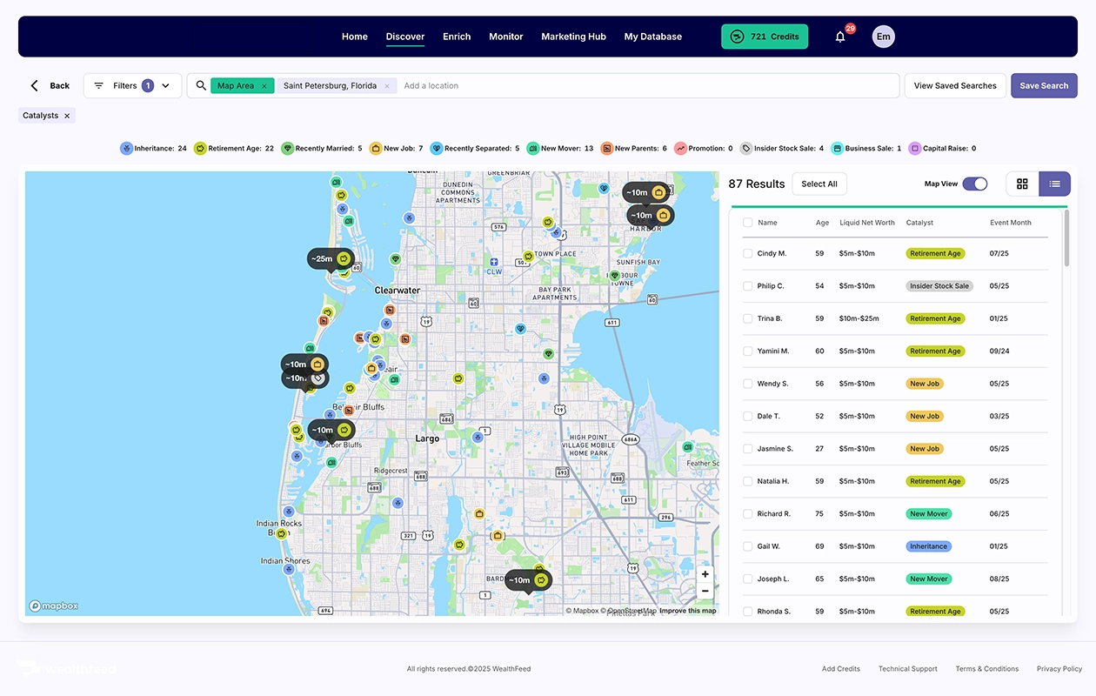Viewport: 1096px width, 696px height.
Task: Check the box for Yamini M.
Action: (748, 351)
